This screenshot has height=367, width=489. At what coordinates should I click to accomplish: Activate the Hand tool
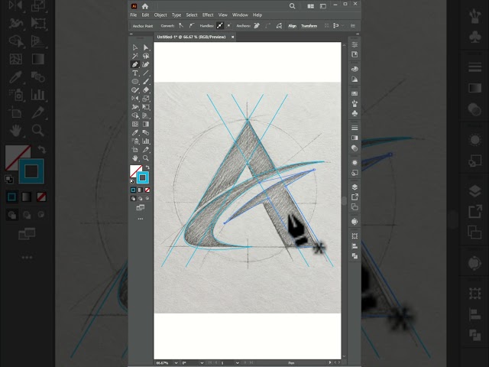pyautogui.click(x=135, y=158)
